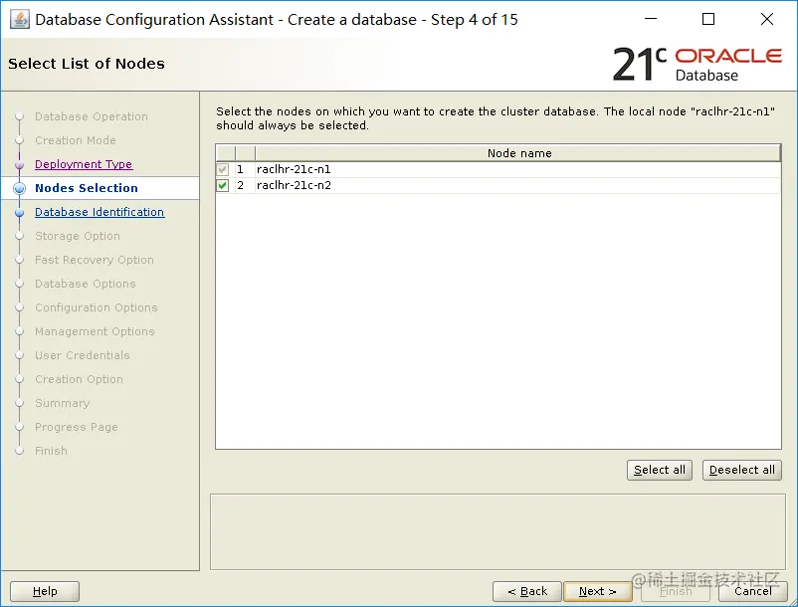798x607 pixels.
Task: Click the Database Identification step bullet icon
Action: (19, 213)
